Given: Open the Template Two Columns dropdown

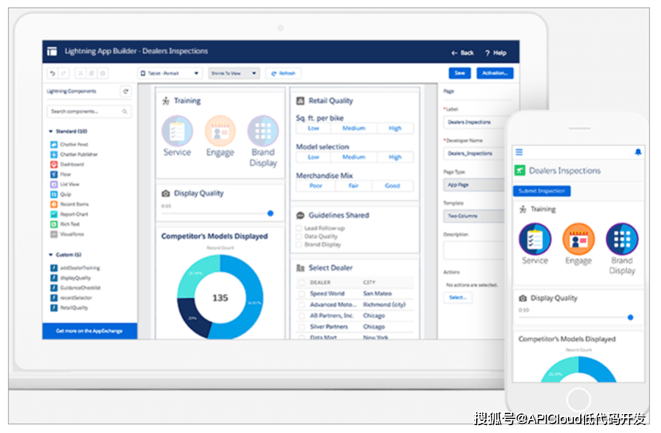Looking at the screenshot, I should [474, 216].
